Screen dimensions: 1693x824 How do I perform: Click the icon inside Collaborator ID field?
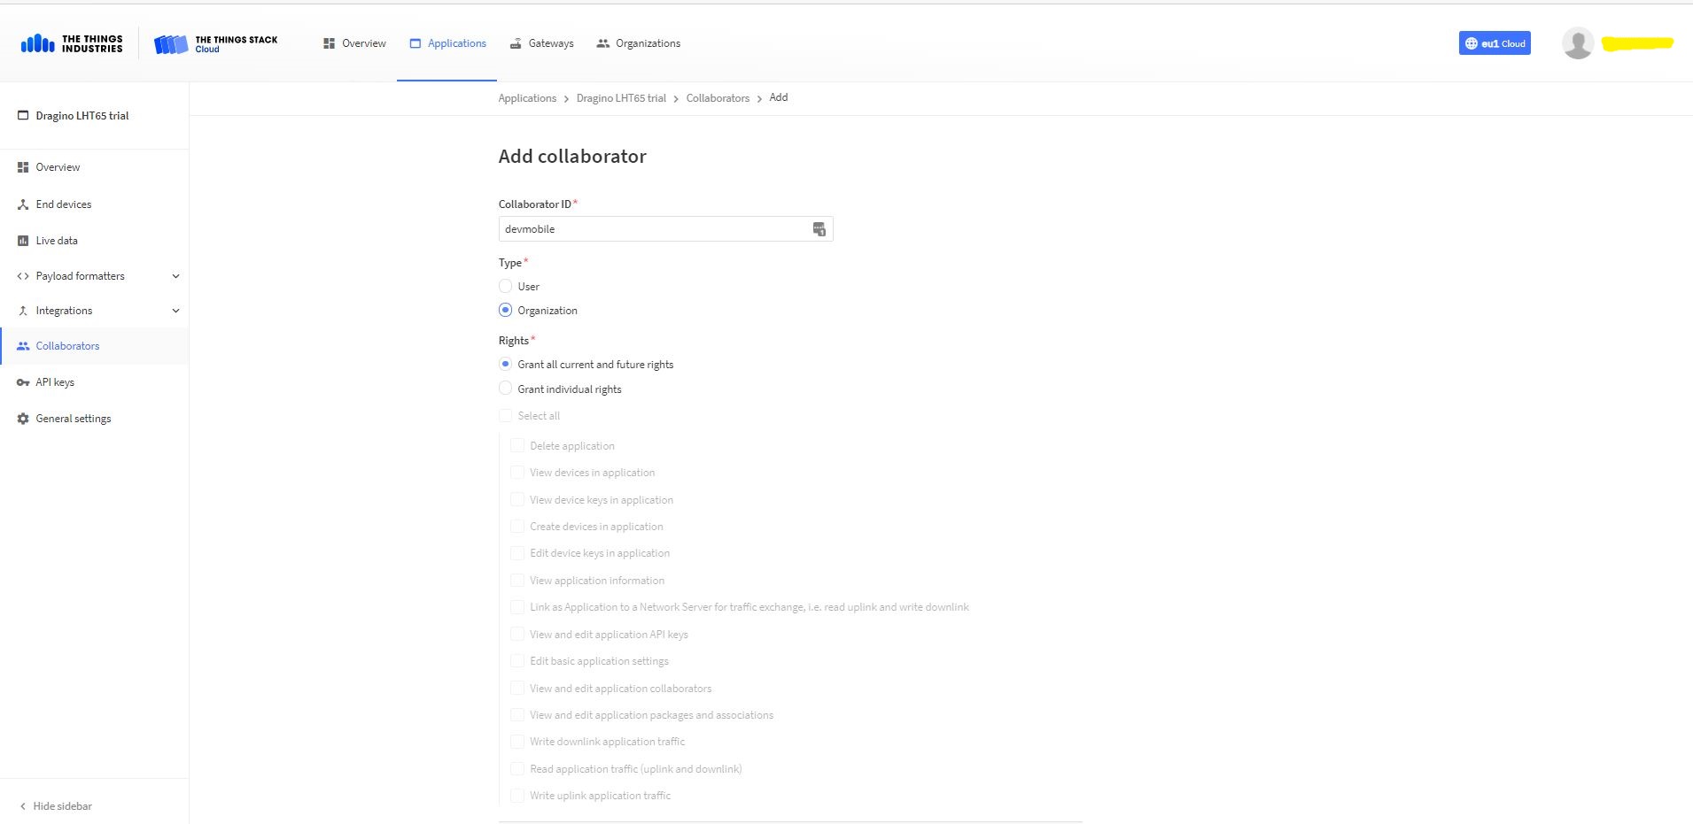(x=819, y=229)
